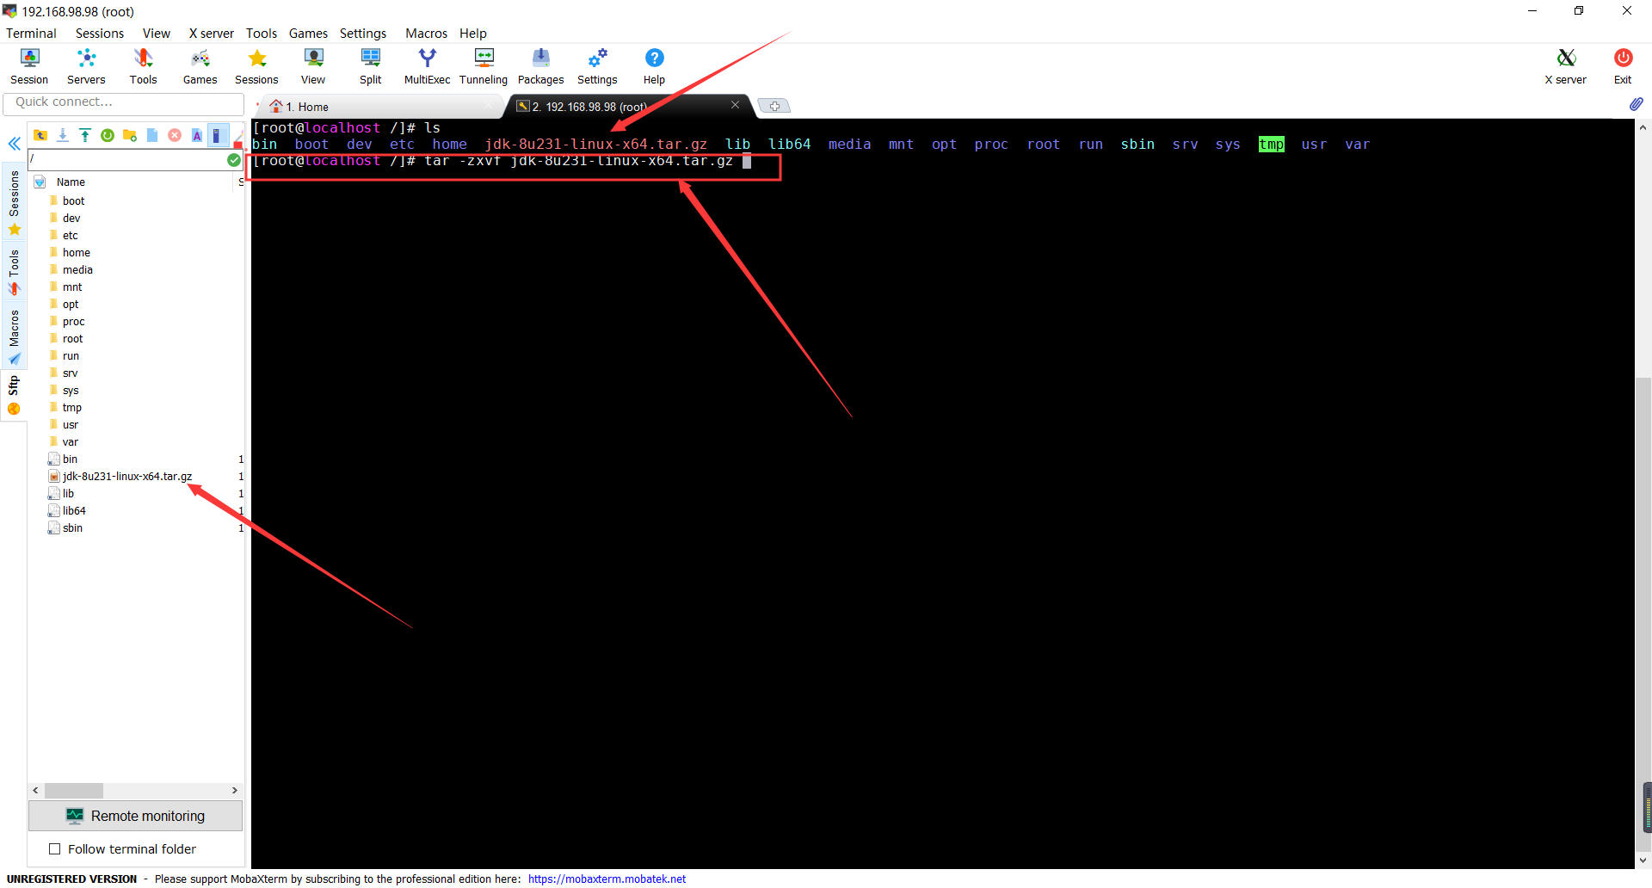Open the Macros menu
Image resolution: width=1652 pixels, height=888 pixels.
[x=426, y=34]
